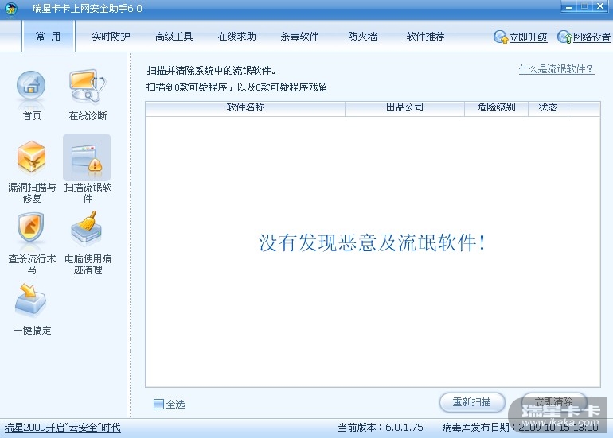Open the 查杀流行木马 shield icon

click(30, 228)
